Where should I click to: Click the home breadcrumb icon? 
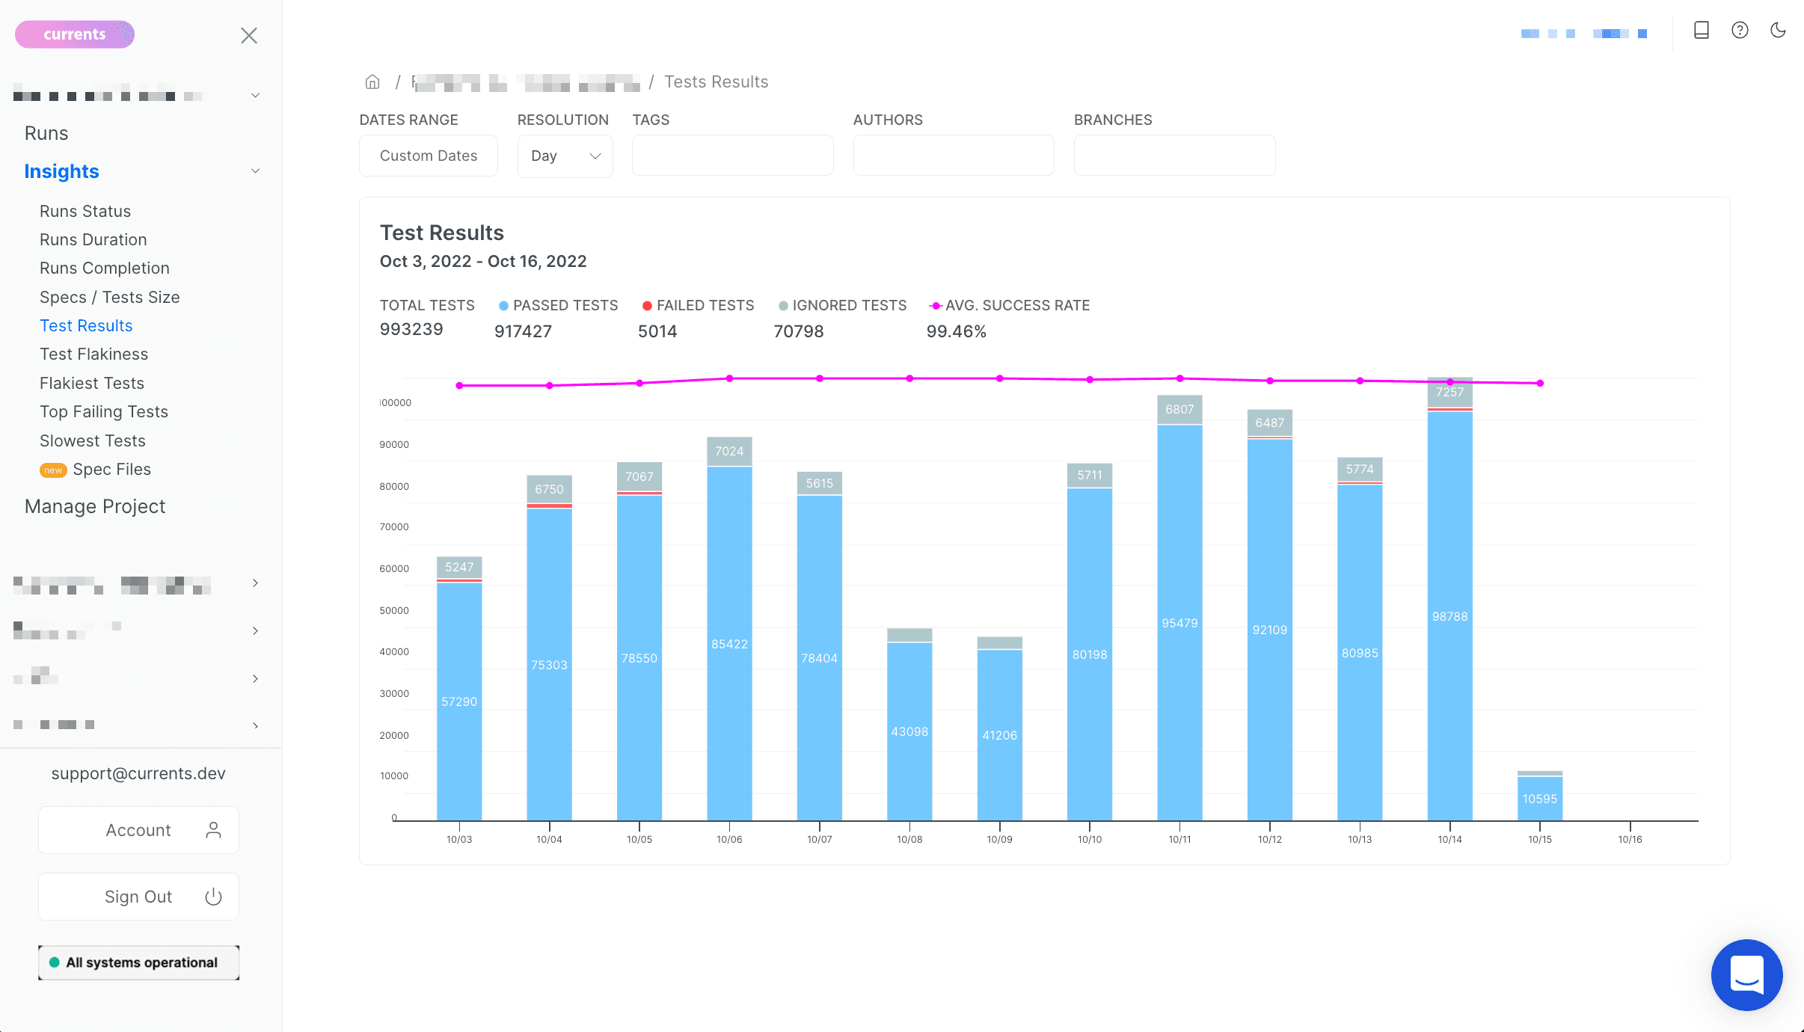372,82
